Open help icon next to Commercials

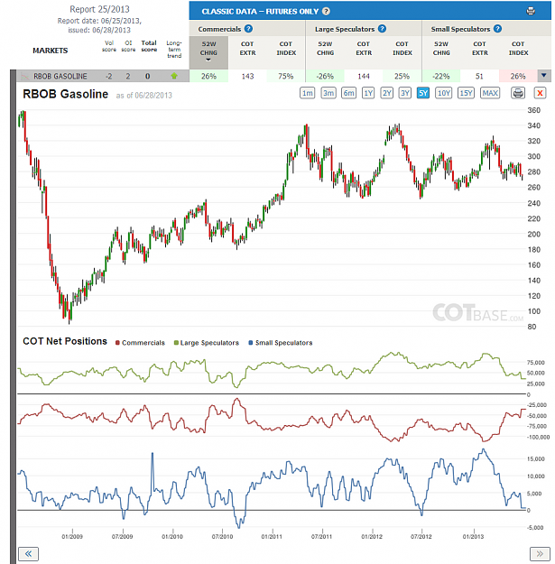pos(248,29)
